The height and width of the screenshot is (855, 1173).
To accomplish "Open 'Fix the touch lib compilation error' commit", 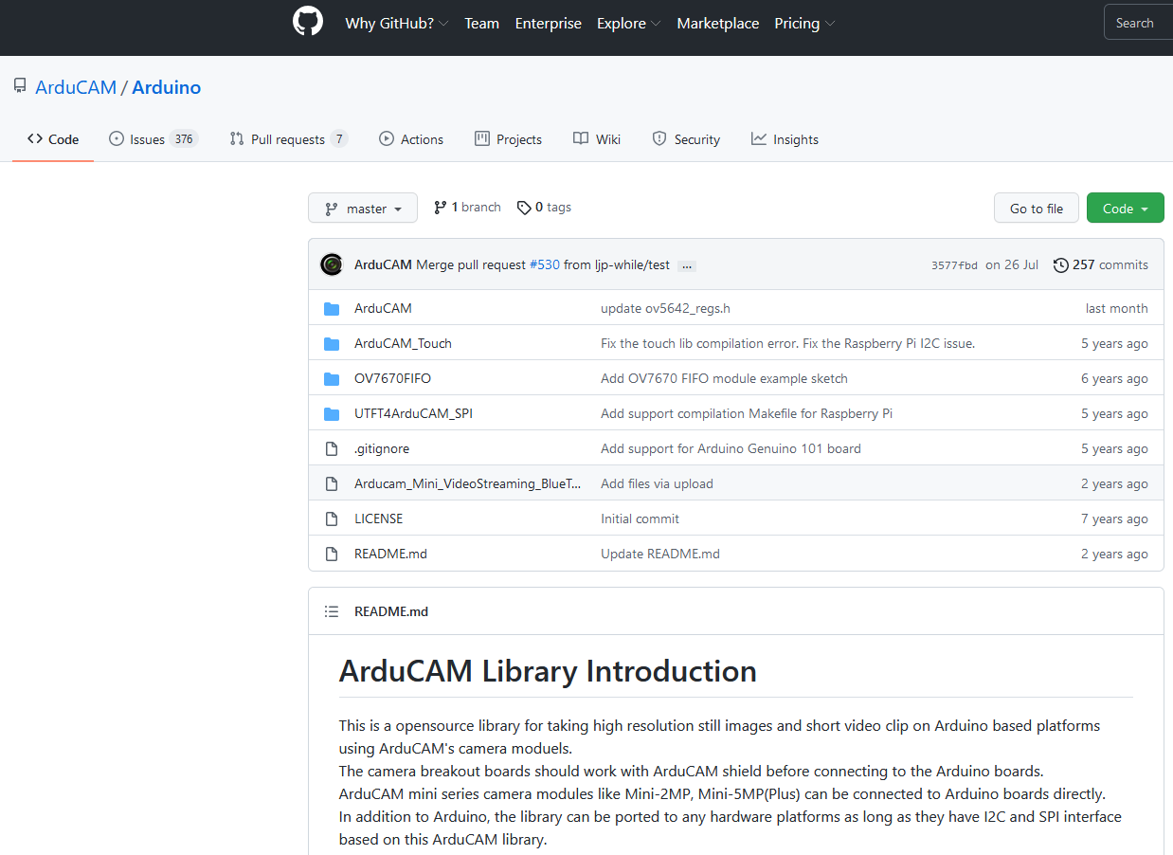I will (x=787, y=344).
